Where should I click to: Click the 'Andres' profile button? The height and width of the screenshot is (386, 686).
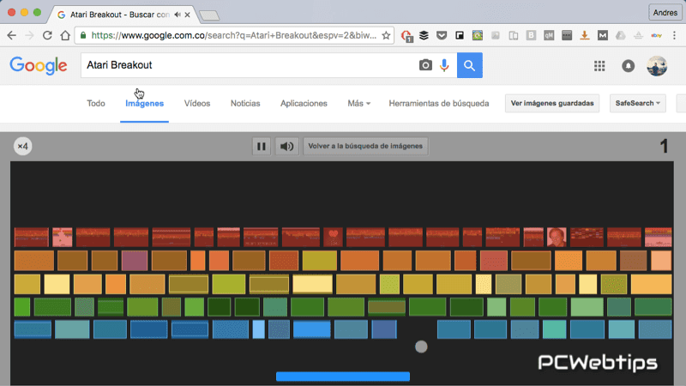tap(665, 13)
